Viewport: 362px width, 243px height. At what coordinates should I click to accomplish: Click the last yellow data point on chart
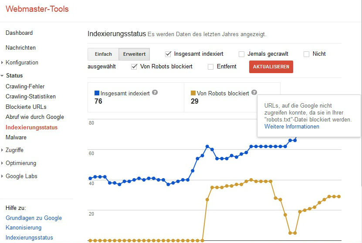(338, 196)
